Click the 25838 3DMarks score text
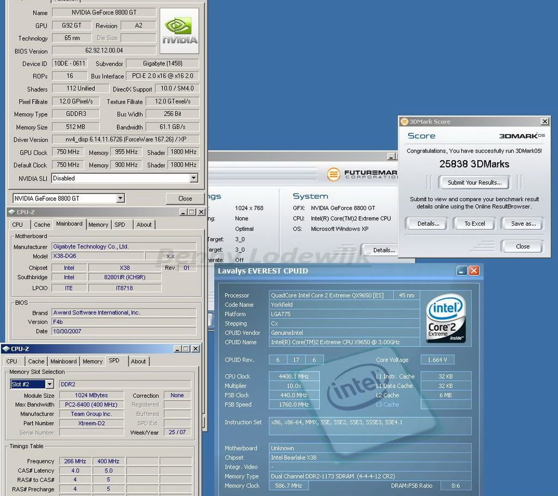 [475, 164]
